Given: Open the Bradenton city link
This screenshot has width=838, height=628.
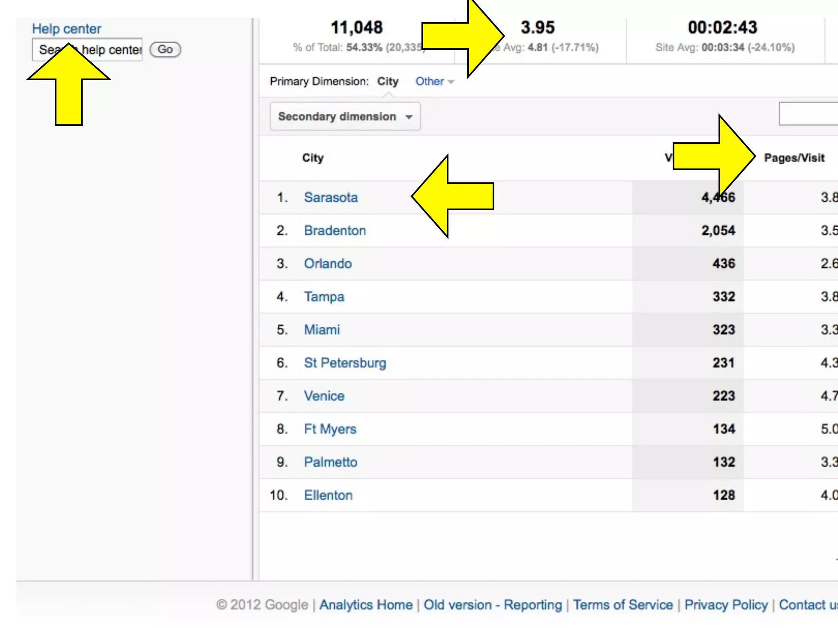Looking at the screenshot, I should point(335,231).
